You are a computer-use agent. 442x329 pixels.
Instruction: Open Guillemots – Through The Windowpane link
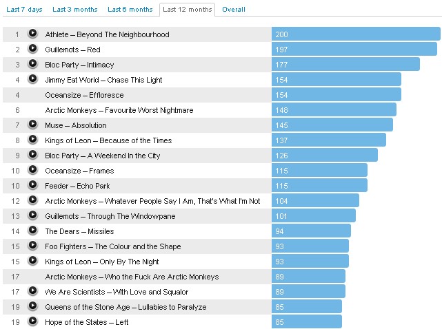point(110,216)
